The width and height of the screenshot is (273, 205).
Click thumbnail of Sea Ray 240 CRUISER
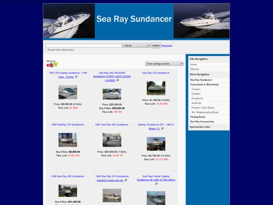pos(112,94)
